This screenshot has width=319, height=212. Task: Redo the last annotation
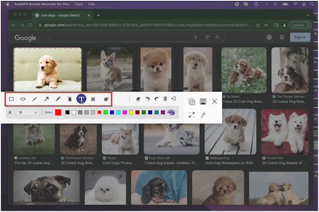point(156,99)
